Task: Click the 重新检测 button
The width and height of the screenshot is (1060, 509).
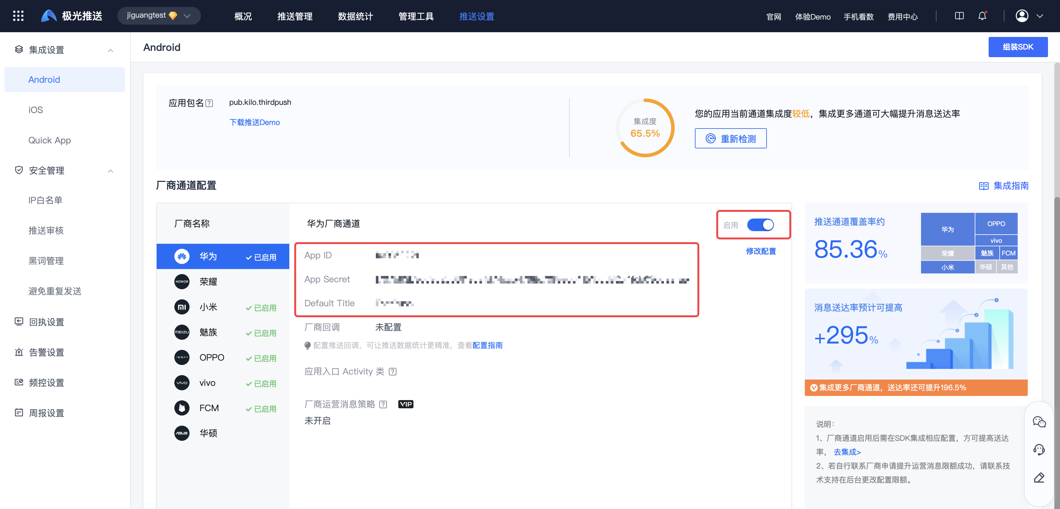Action: coord(730,138)
